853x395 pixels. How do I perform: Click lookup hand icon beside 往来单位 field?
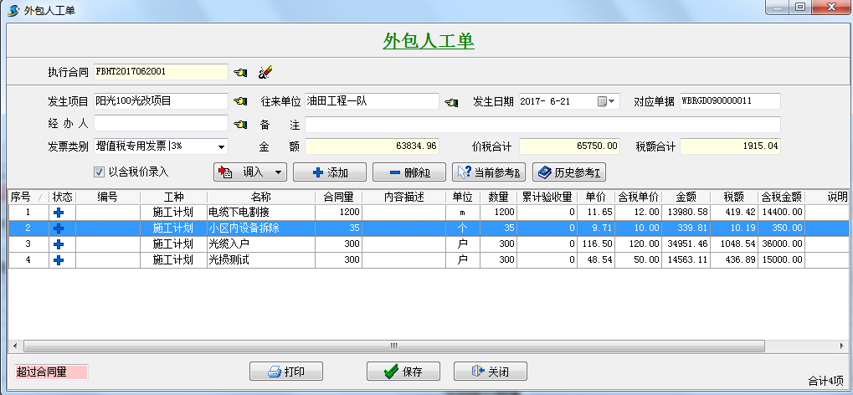coord(452,102)
